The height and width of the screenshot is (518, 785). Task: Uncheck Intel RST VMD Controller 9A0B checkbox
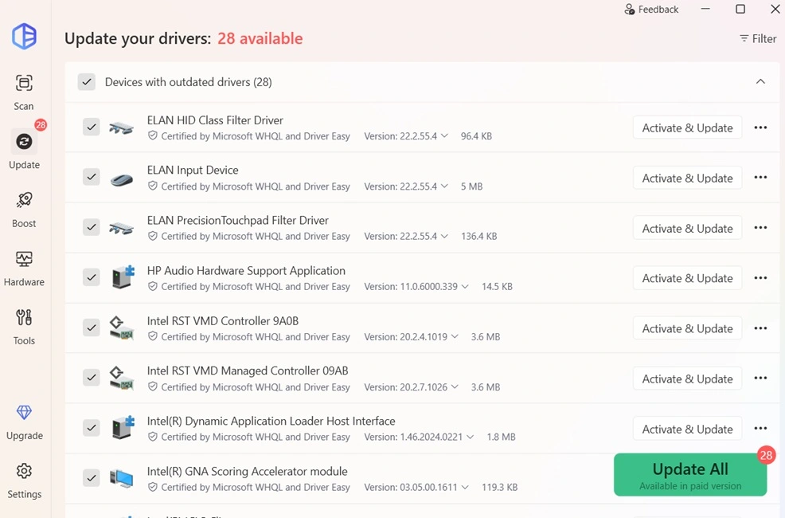pos(91,328)
